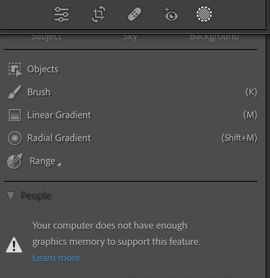Click the warning triangle icon
The image size is (270, 278).
(14, 244)
